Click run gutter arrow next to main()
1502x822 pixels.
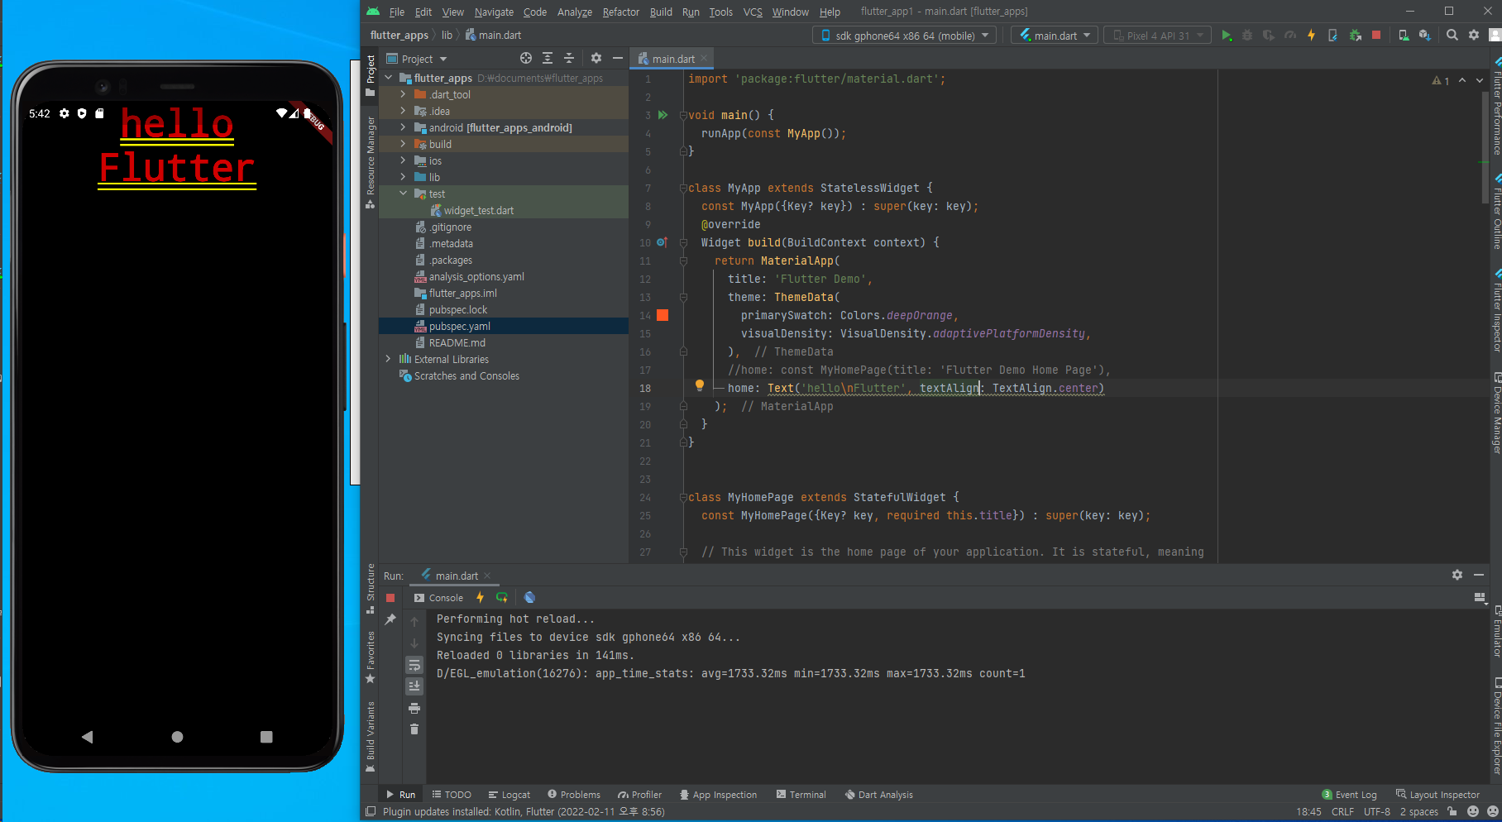[663, 116]
